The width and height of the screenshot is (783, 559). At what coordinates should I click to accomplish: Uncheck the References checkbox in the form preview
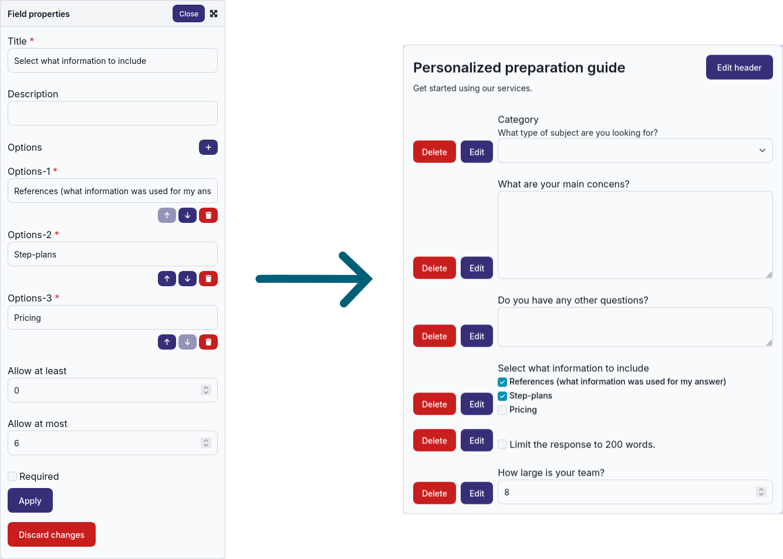[x=502, y=382]
